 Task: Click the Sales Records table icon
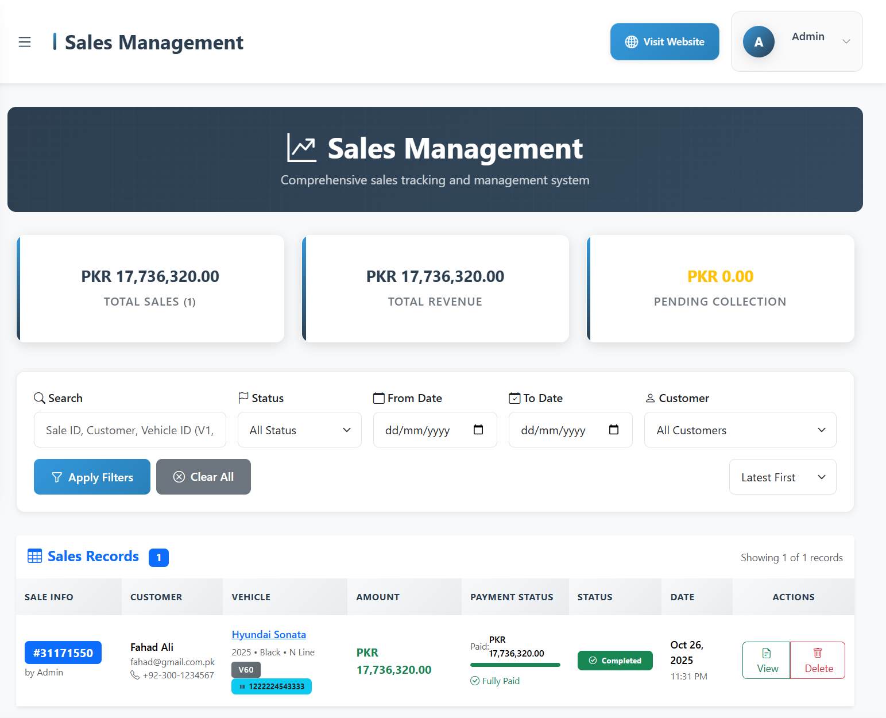pos(35,556)
